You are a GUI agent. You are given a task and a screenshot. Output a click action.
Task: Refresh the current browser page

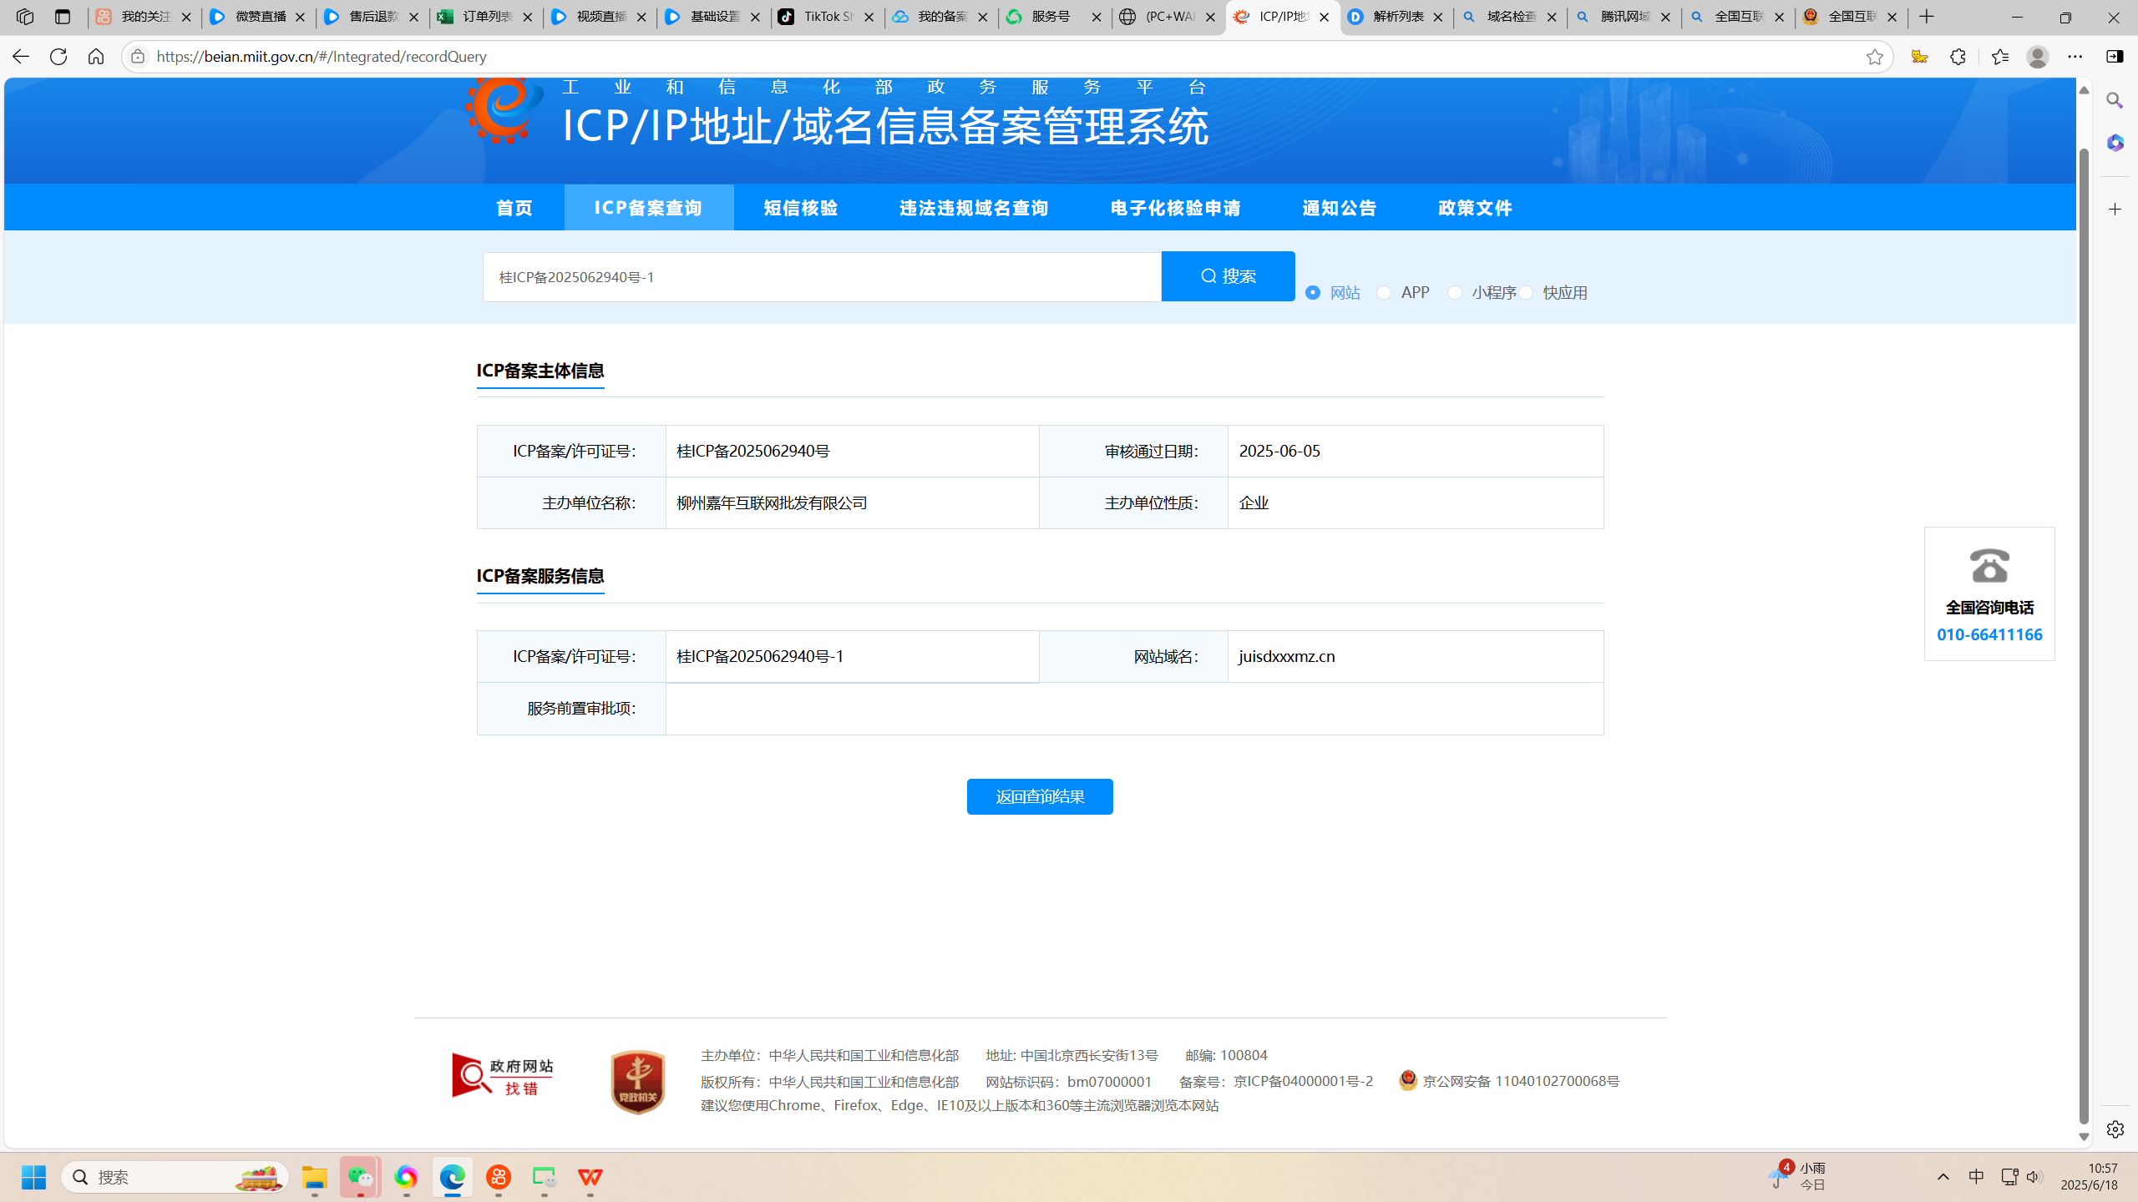(x=58, y=56)
